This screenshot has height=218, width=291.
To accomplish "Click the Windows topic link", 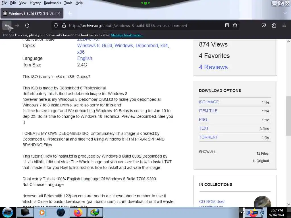I will 124,46.
